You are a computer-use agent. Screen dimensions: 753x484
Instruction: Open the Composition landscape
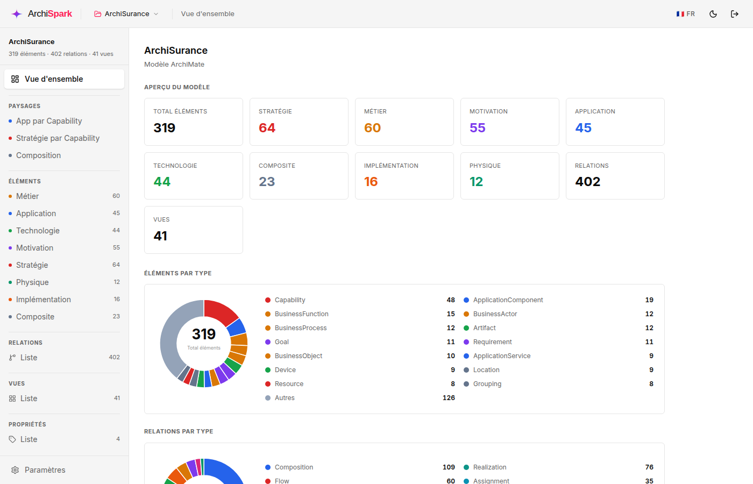(65, 155)
